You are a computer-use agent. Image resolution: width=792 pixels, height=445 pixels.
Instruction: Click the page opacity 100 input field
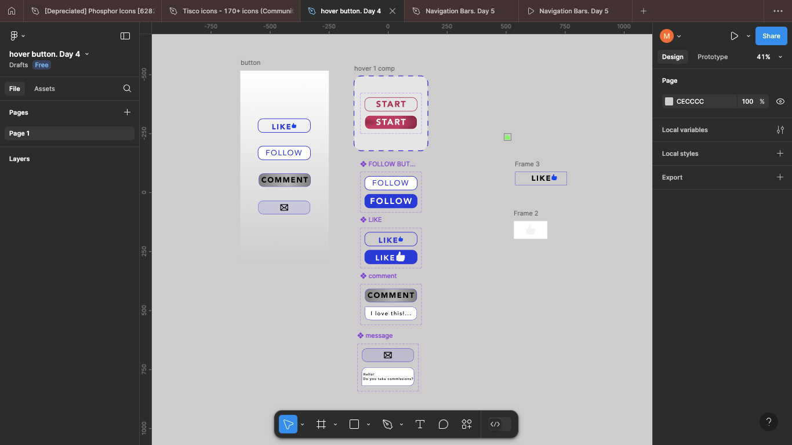coord(747,101)
